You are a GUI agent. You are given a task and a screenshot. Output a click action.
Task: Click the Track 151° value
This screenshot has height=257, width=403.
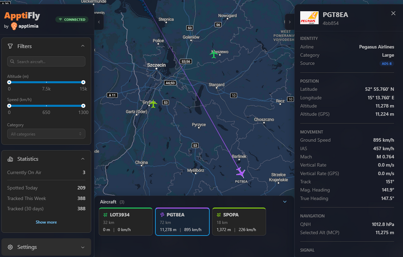point(390,182)
